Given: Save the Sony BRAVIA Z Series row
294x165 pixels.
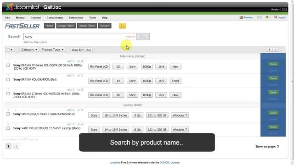Looking at the screenshot, I should click(x=273, y=93).
